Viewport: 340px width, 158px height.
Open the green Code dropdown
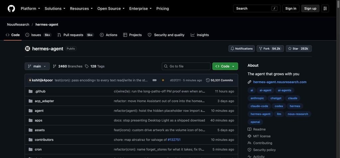pyautogui.click(x=225, y=66)
